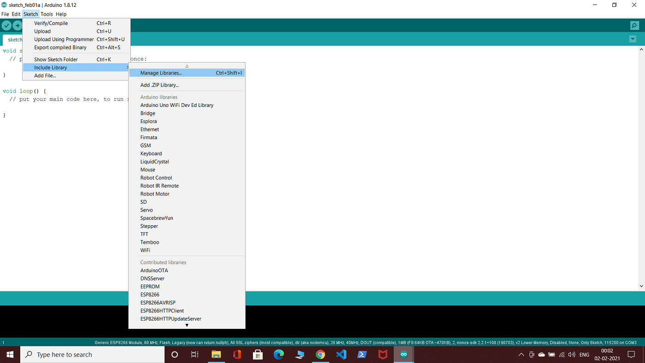645x363 pixels.
Task: Open the Serial Monitor magnifier icon
Action: click(x=634, y=26)
